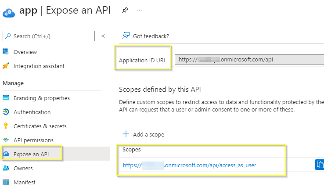Open the Owners page
Image resolution: width=324 pixels, height=194 pixels.
23,169
